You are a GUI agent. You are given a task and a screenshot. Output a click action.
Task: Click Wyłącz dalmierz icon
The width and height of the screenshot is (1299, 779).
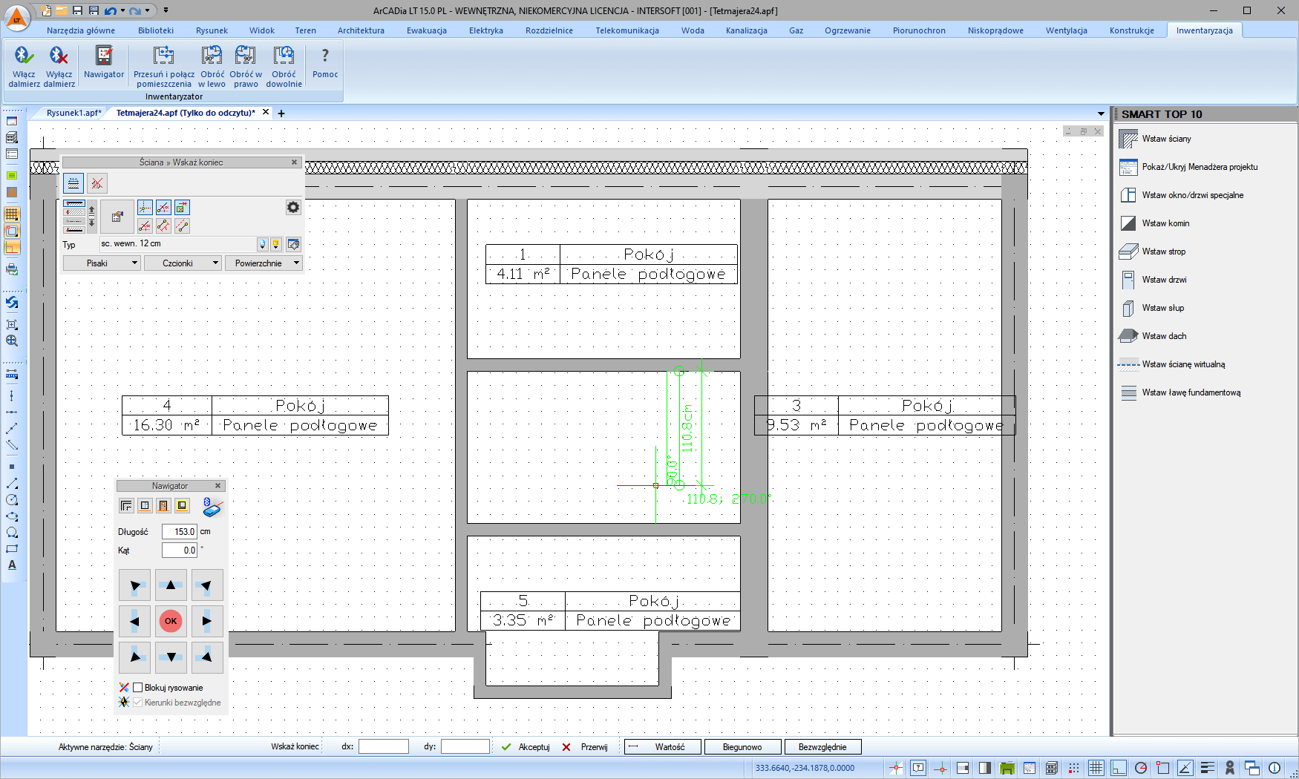[59, 56]
